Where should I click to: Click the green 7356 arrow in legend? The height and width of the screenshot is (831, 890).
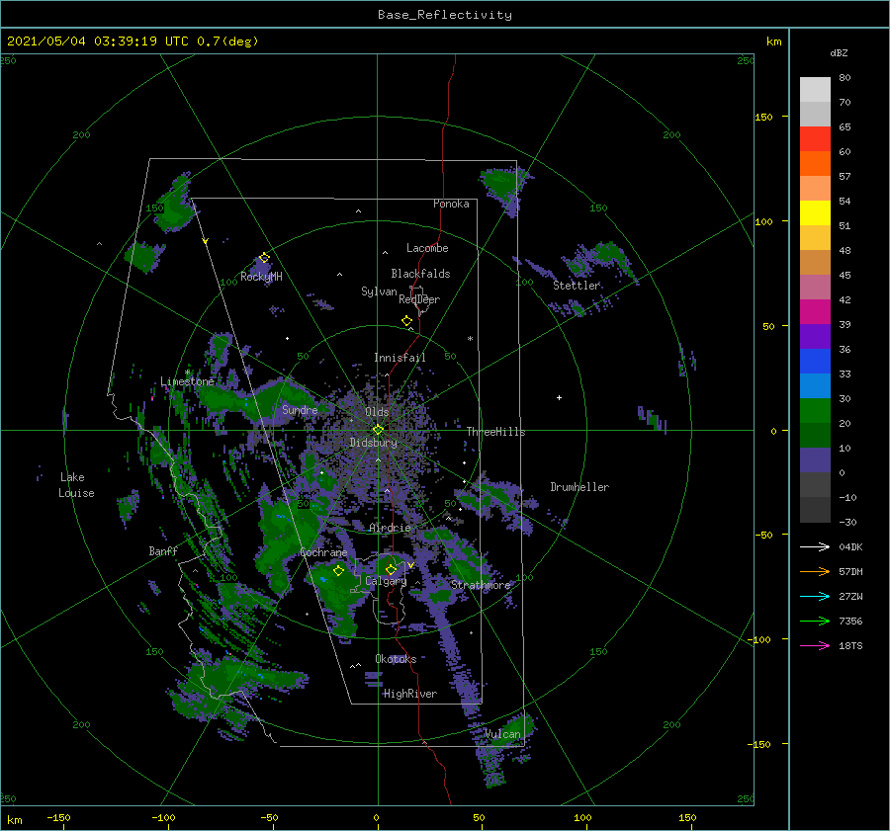pyautogui.click(x=815, y=622)
